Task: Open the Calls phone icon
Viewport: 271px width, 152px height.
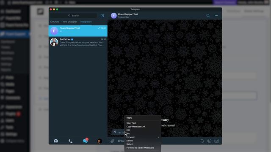Action: pos(70,141)
